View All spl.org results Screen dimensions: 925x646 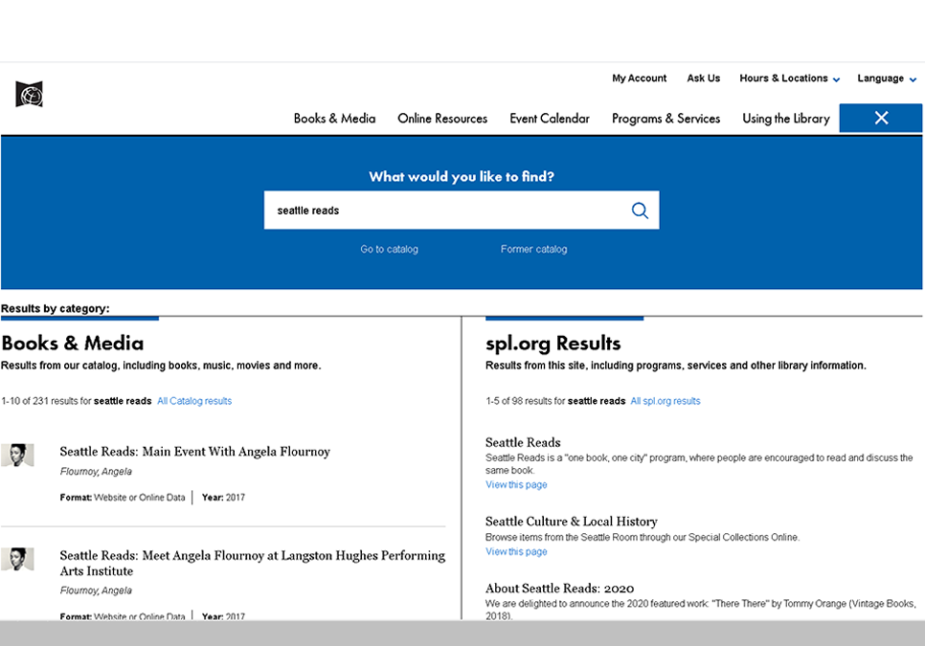click(666, 401)
